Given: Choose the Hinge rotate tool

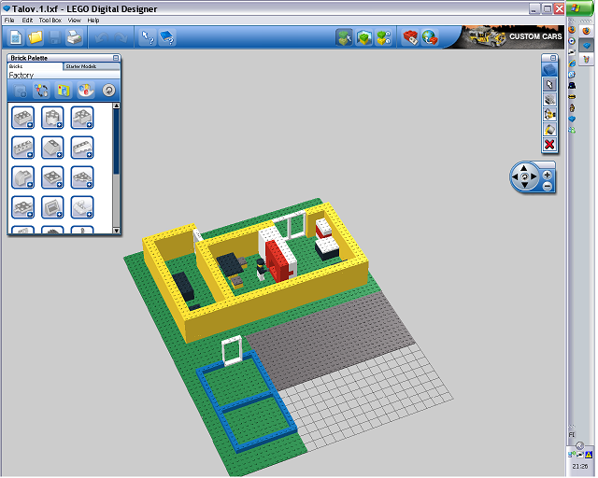Looking at the screenshot, I should pos(549,114).
